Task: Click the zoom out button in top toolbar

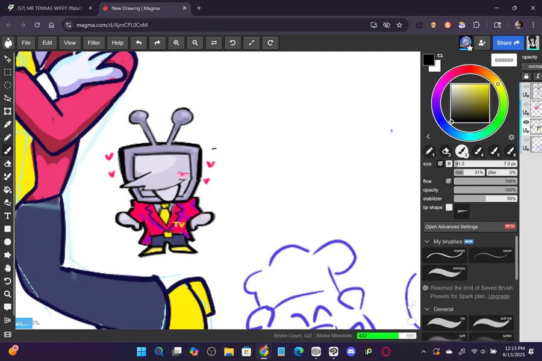Action: point(195,43)
